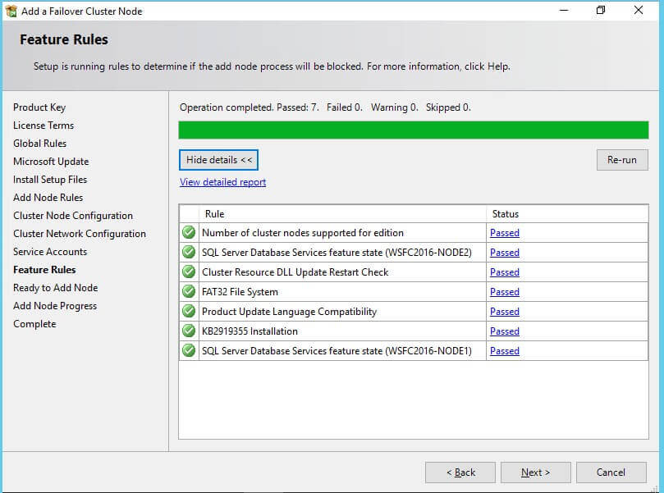The width and height of the screenshot is (664, 493).
Task: Open Passed status link for KB2919355 Installation
Action: tap(504, 331)
